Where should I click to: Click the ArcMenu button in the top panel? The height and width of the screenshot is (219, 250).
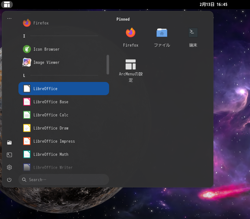7,4
